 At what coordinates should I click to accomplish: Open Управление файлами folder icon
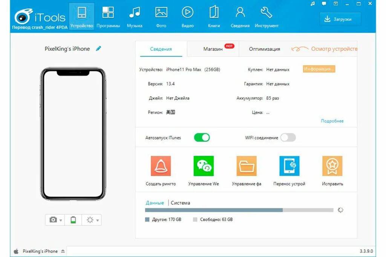[x=247, y=166]
